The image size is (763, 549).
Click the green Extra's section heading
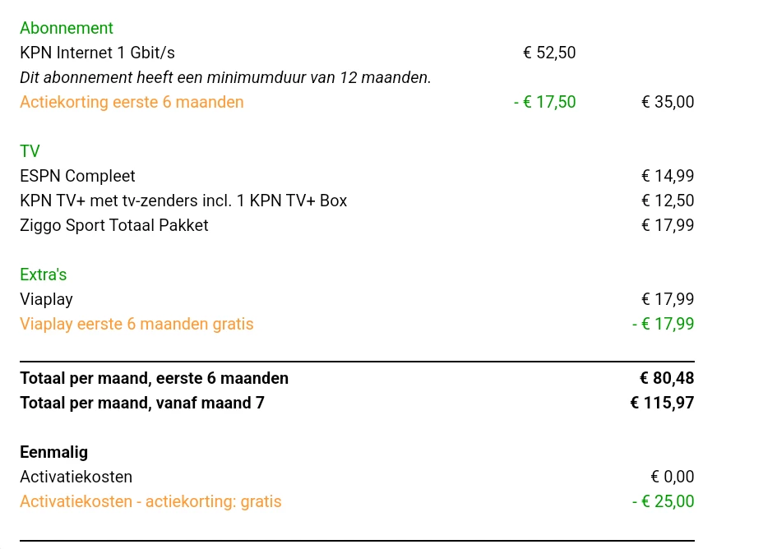(44, 274)
